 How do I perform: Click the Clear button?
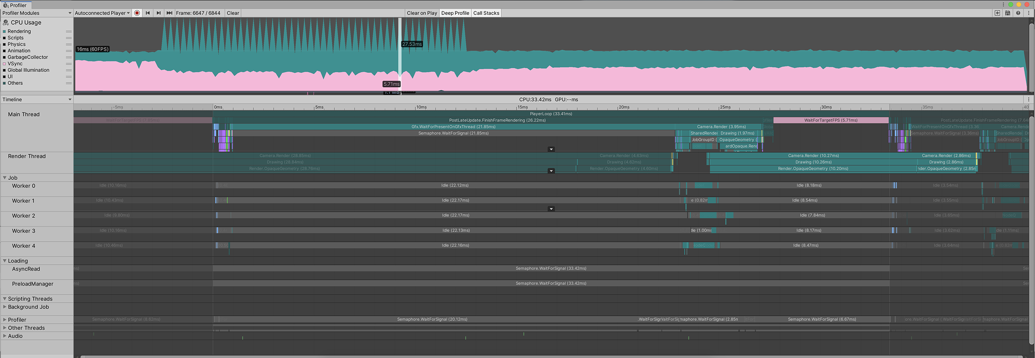tap(233, 13)
